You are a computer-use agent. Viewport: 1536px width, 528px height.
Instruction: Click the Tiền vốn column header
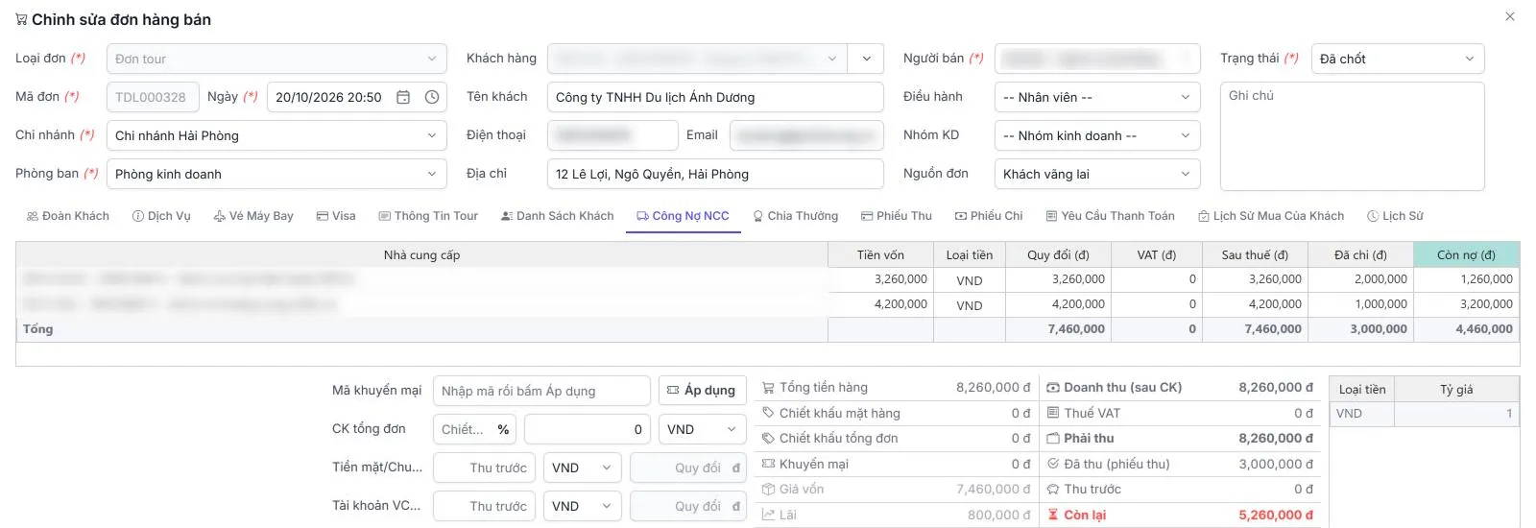point(880,254)
